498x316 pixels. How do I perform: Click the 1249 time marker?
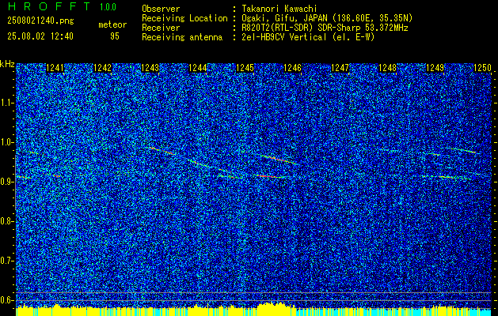(435, 68)
